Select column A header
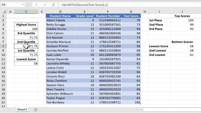This screenshot has width=201, height=113. pos(10,12)
